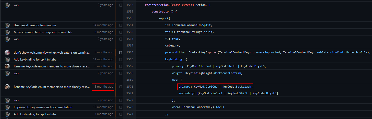Open 'don't show welcome view' commit link
The width and height of the screenshot is (372, 119).
[52, 53]
